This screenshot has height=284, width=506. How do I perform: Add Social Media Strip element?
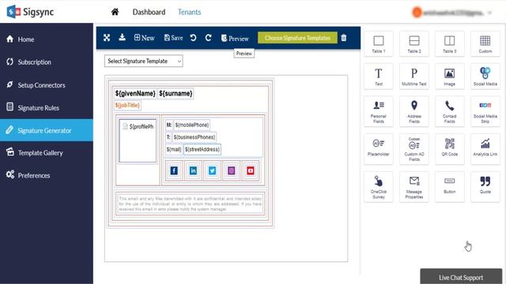click(x=485, y=111)
